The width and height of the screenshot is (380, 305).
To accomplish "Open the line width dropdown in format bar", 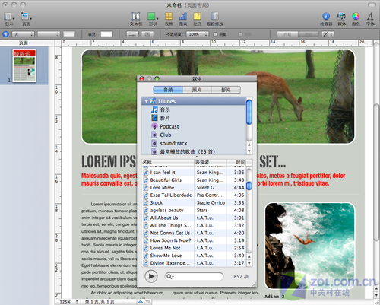I will click(x=49, y=34).
